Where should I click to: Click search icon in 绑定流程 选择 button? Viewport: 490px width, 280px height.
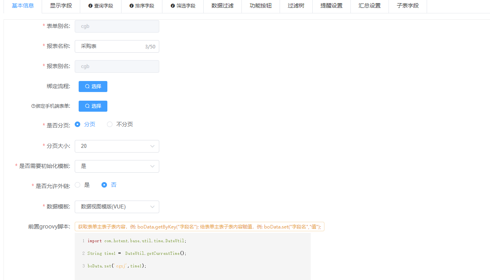point(87,87)
